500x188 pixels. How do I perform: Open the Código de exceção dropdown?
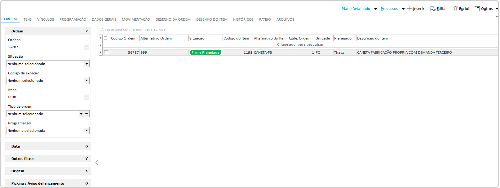click(86, 81)
